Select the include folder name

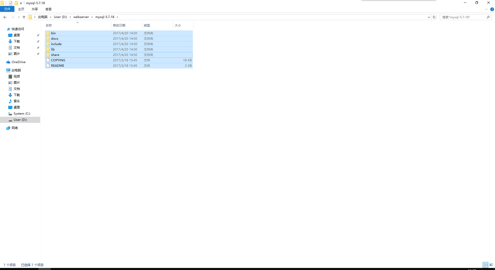tap(56, 44)
